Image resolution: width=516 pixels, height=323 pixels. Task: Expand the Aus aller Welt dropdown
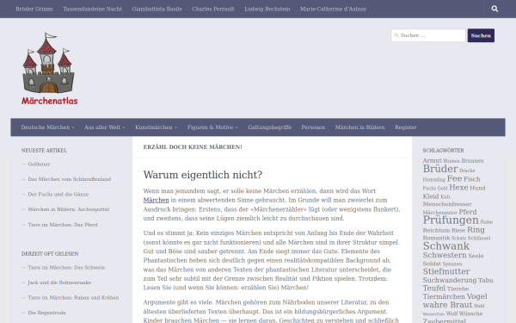(105, 127)
